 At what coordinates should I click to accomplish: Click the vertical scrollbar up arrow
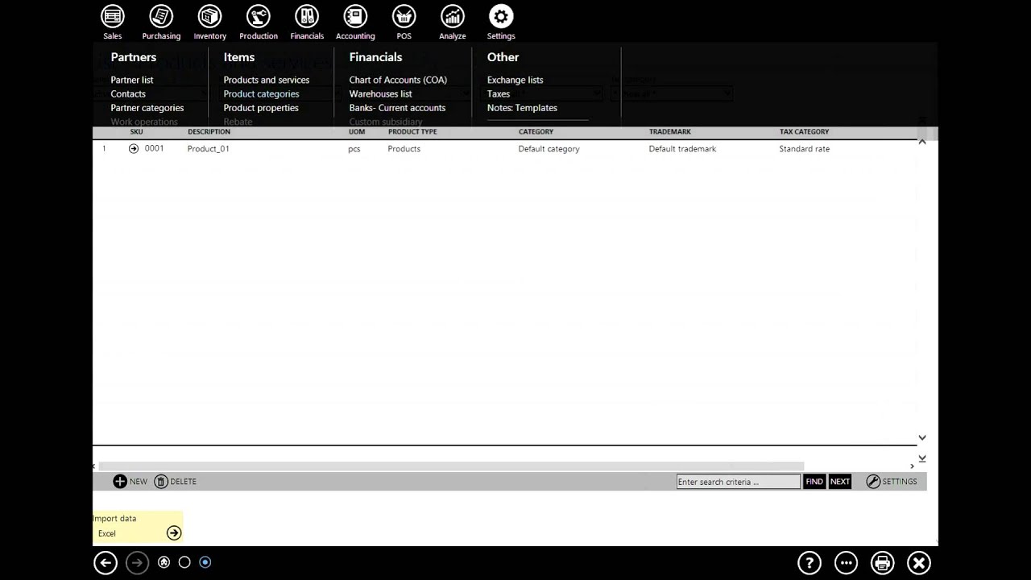922,142
